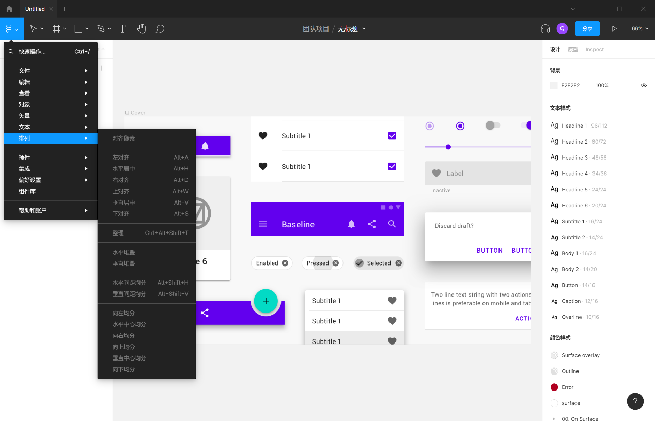The height and width of the screenshot is (421, 655).
Task: Select the light purple radio button
Action: pos(429,126)
